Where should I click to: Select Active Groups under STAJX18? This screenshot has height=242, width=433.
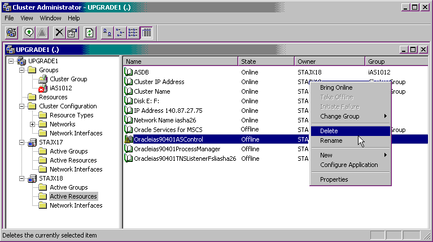point(68,187)
